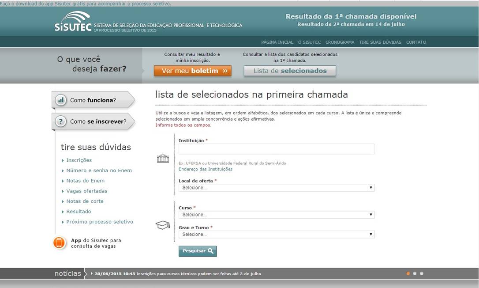479x288 pixels.
Task: Open the Notas de corte help link
Action: tap(85, 201)
